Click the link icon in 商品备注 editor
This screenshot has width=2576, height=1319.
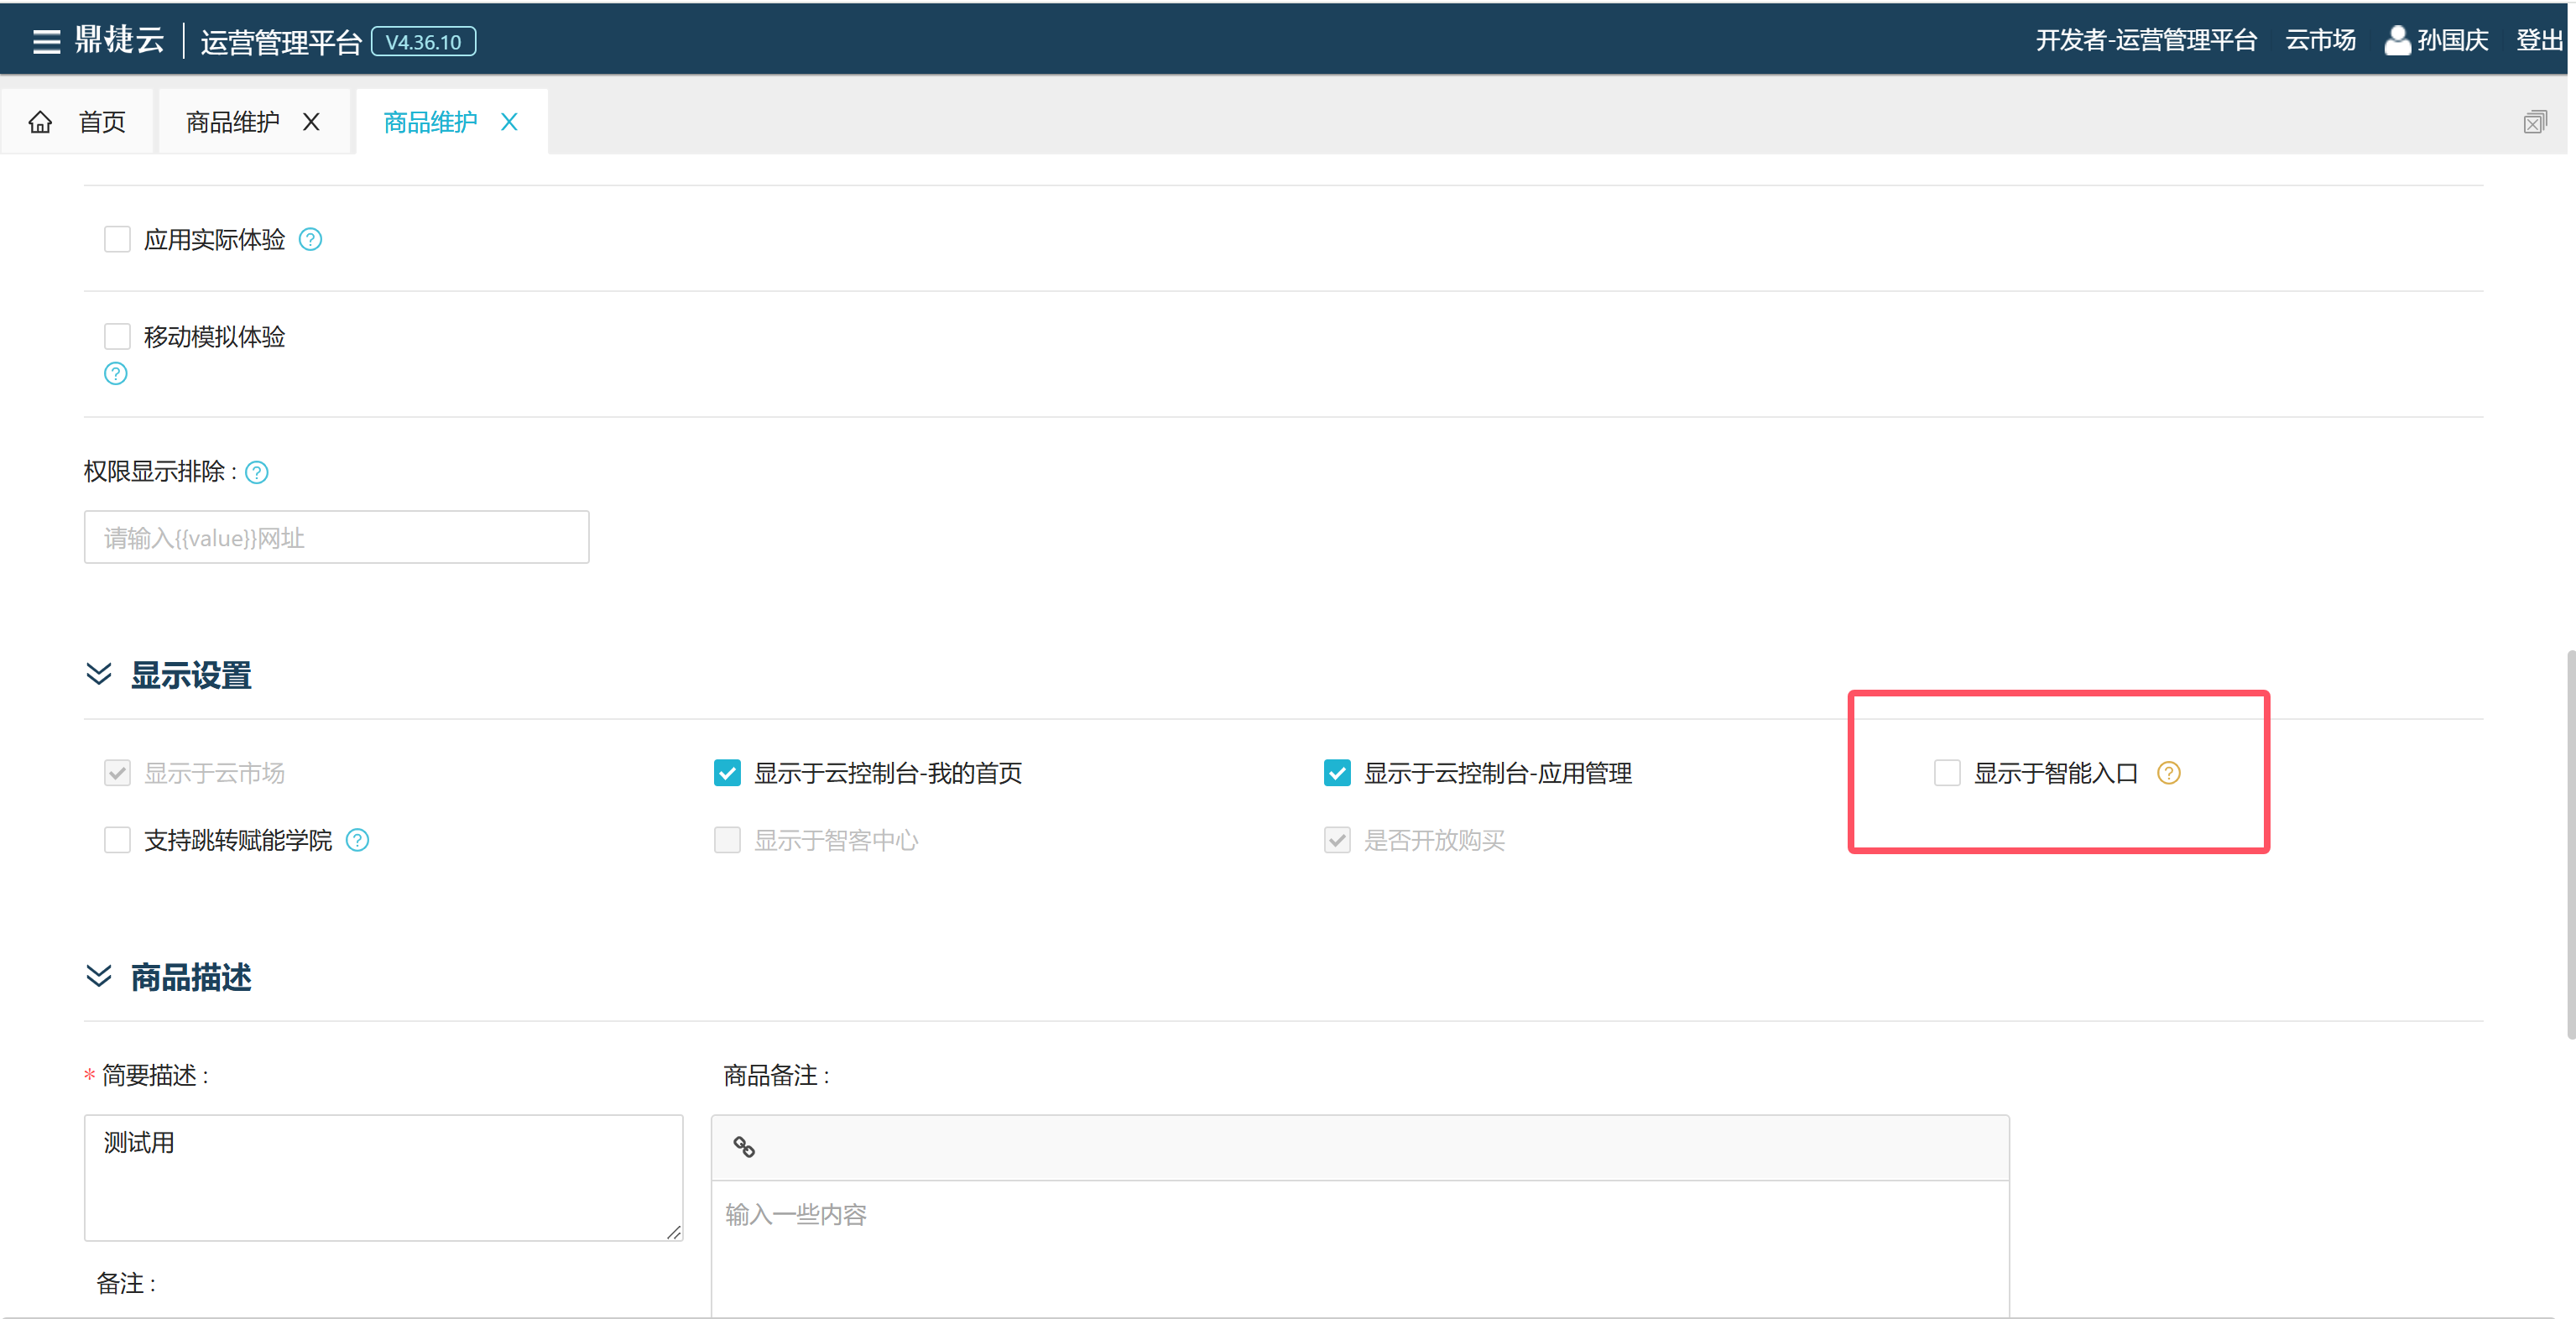pyautogui.click(x=744, y=1147)
